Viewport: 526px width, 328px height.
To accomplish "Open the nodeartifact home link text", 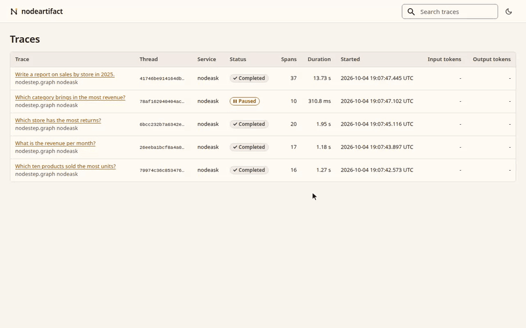I will (42, 11).
